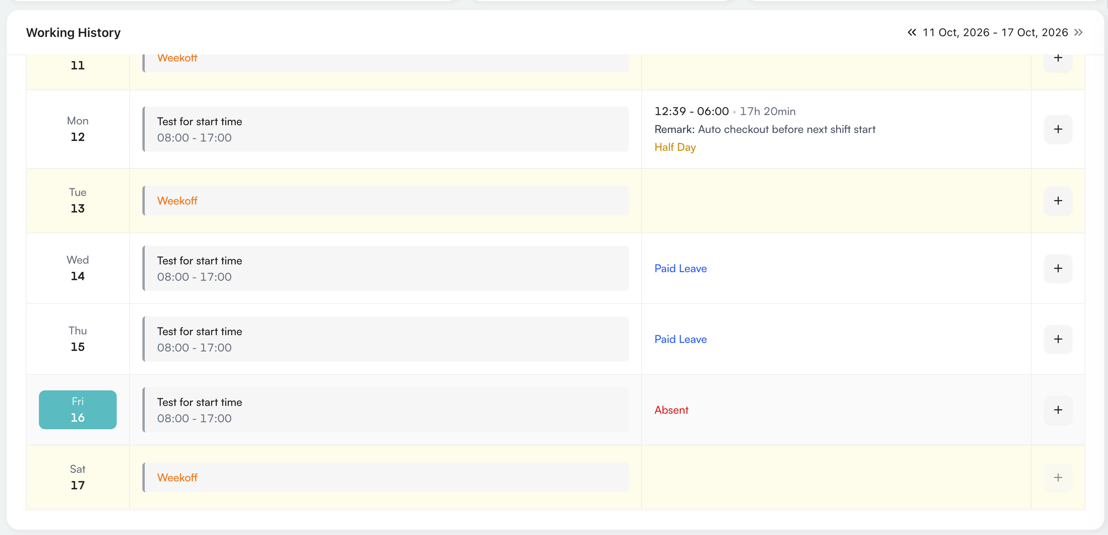The height and width of the screenshot is (535, 1108).
Task: Click the Working History heading
Action: click(x=73, y=33)
